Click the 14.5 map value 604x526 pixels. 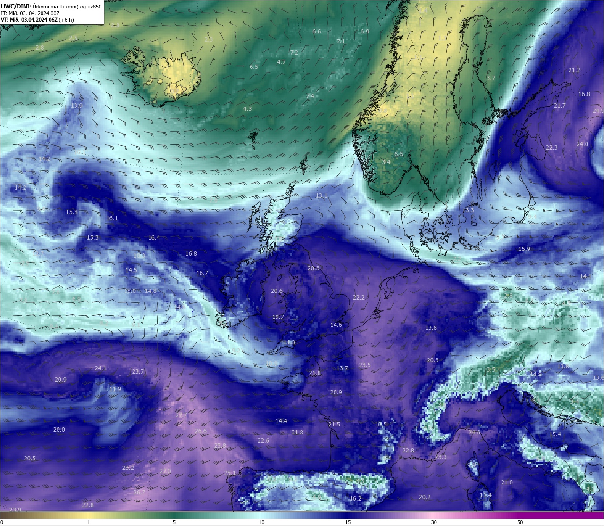click(131, 270)
